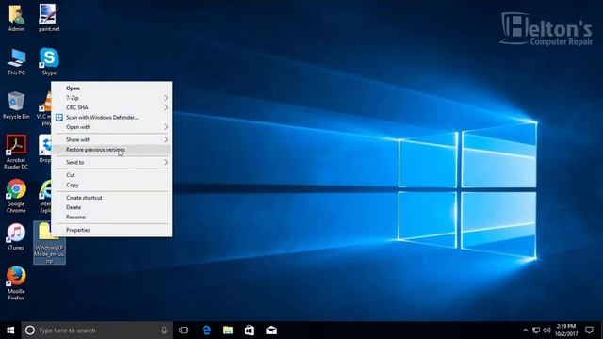Expand the Open with submenu
The width and height of the screenshot is (603, 339).
tap(112, 127)
